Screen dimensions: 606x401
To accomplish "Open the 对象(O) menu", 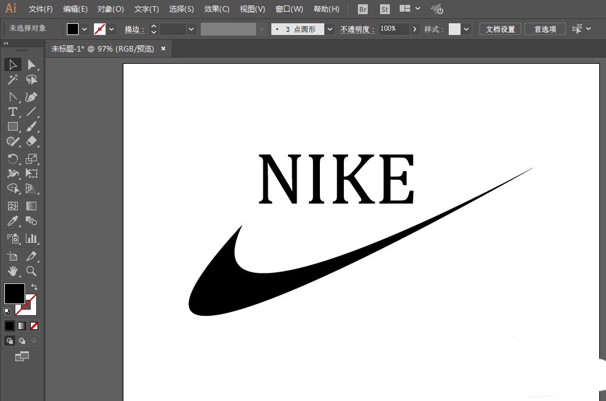I will 111,9.
